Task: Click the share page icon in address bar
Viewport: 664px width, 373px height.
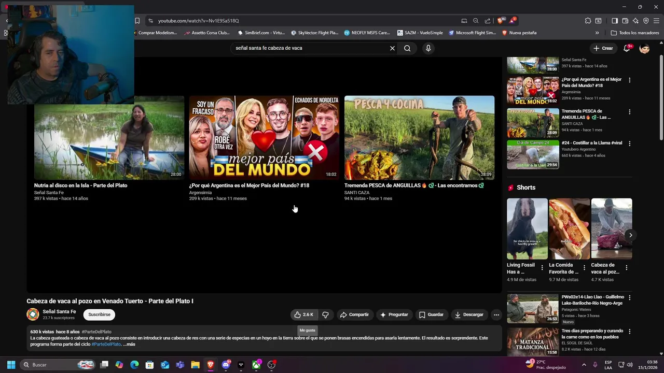Action: [x=488, y=21]
